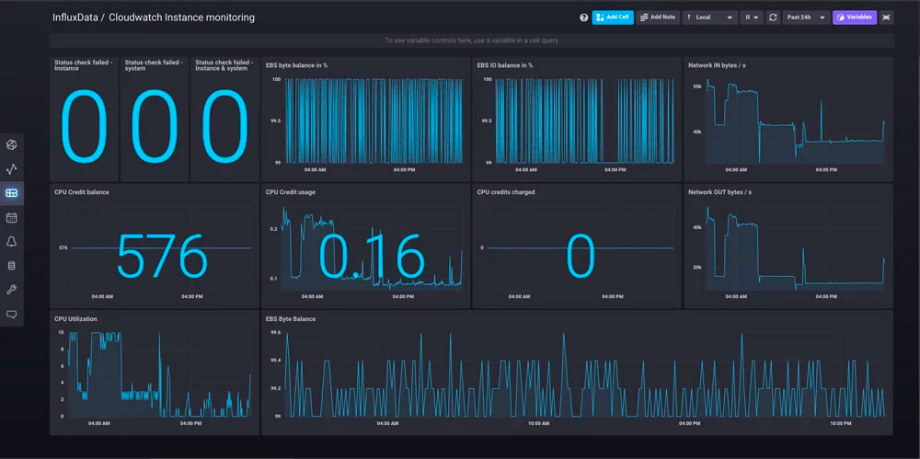Click the EBS IO balance in % title

coord(505,65)
